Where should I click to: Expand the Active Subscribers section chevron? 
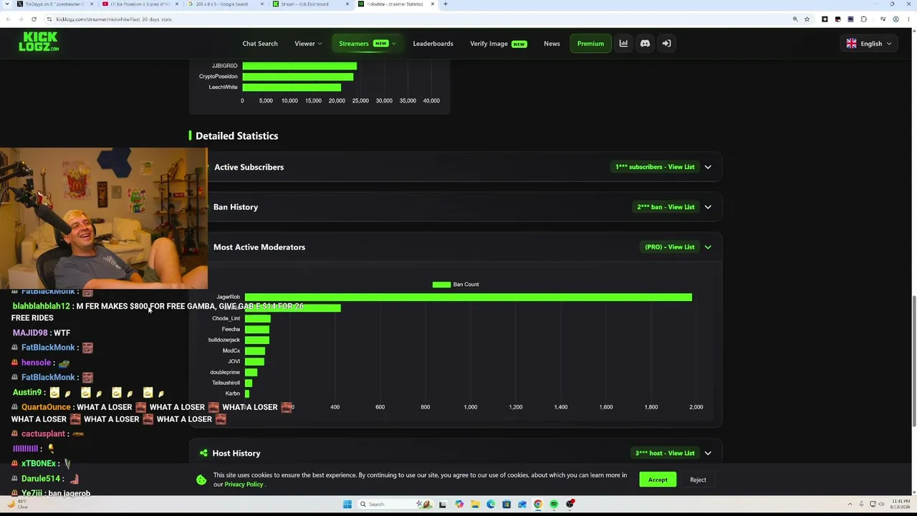click(708, 167)
